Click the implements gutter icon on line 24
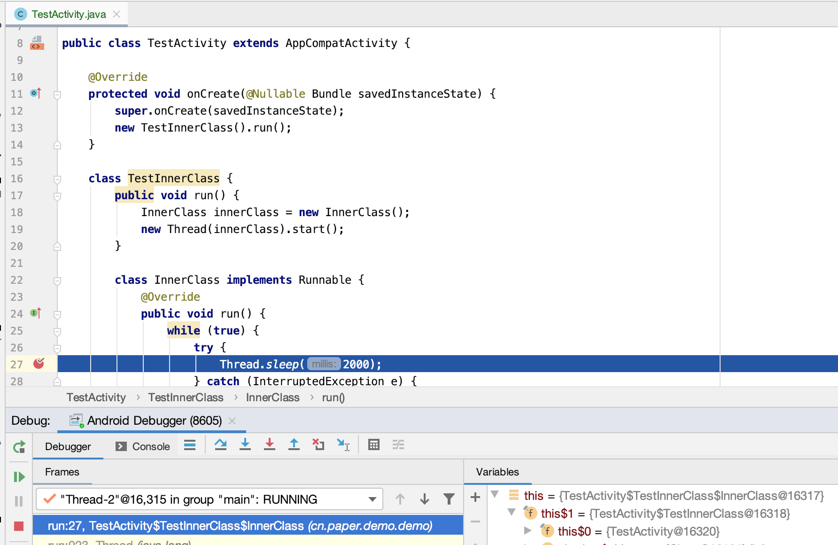This screenshot has height=545, width=838. (x=36, y=313)
